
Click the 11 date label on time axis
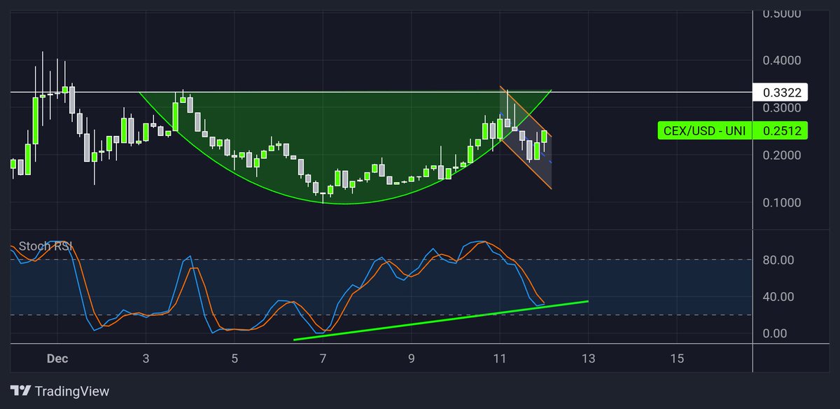click(x=500, y=359)
